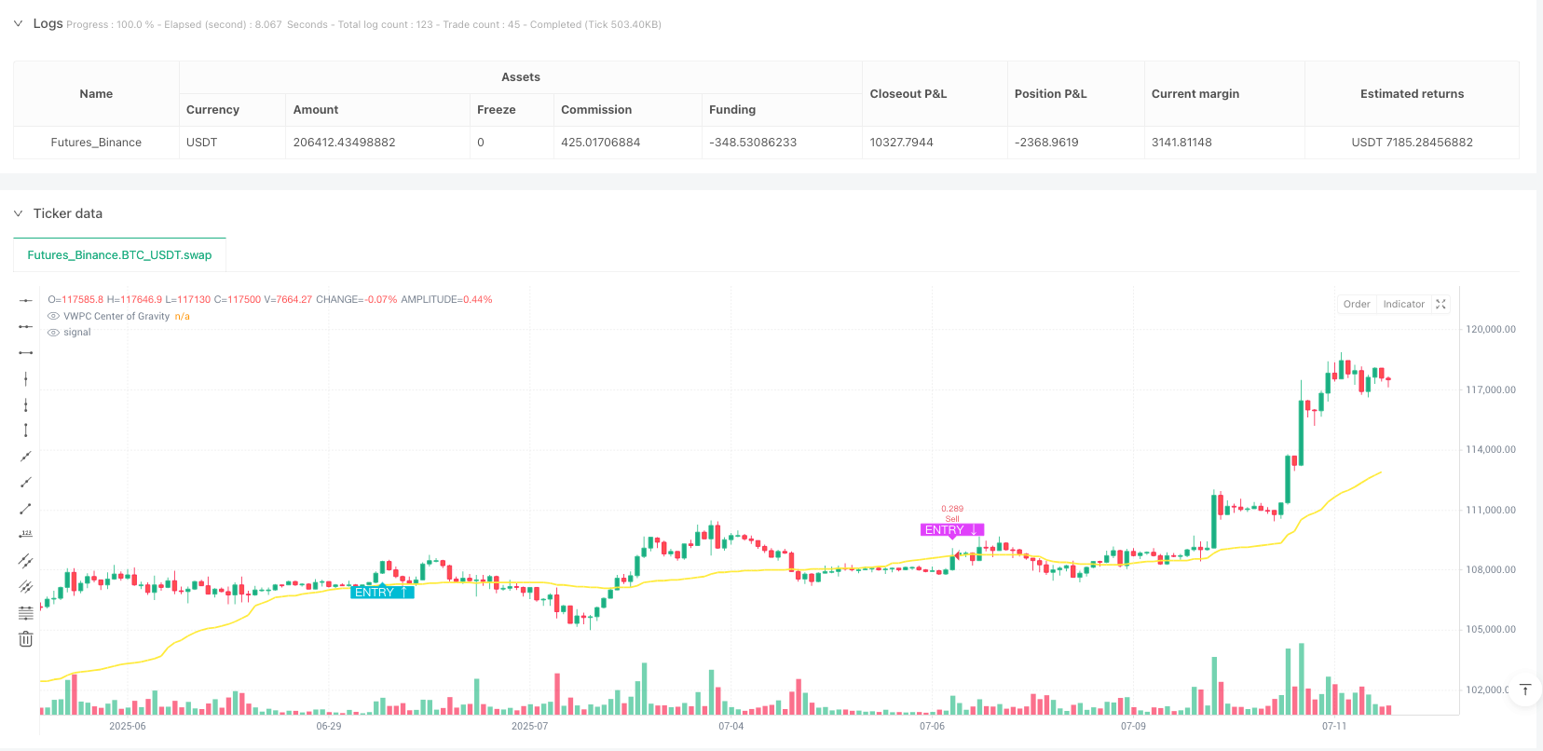Click the Freeze column header
The width and height of the screenshot is (1543, 751).
[x=512, y=110]
